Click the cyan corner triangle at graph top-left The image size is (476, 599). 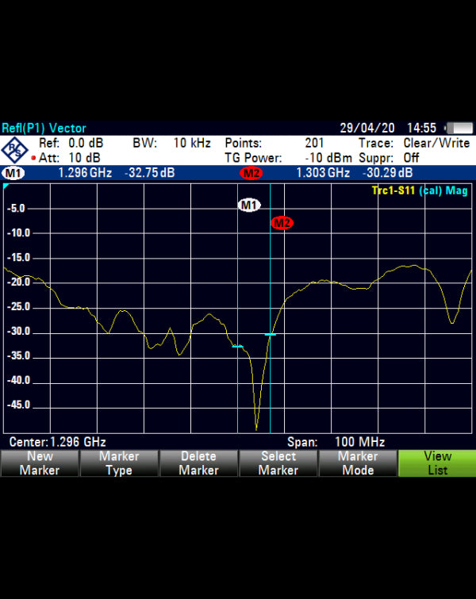(6, 187)
